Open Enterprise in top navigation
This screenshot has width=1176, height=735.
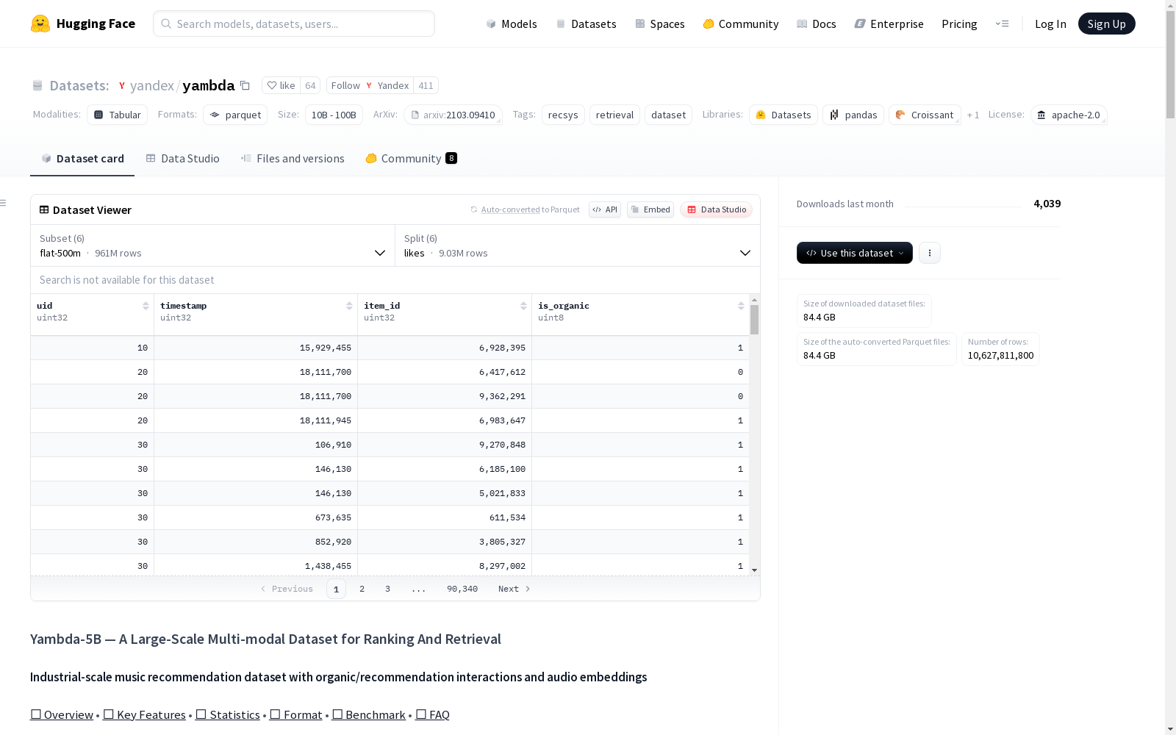[889, 24]
